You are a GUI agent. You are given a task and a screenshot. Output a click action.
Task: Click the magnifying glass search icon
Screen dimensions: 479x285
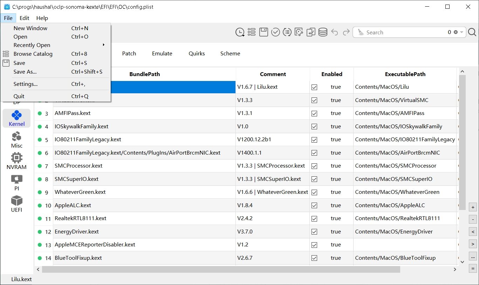pyautogui.click(x=472, y=32)
